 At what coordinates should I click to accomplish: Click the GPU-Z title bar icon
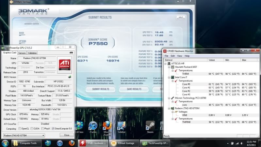(3, 48)
